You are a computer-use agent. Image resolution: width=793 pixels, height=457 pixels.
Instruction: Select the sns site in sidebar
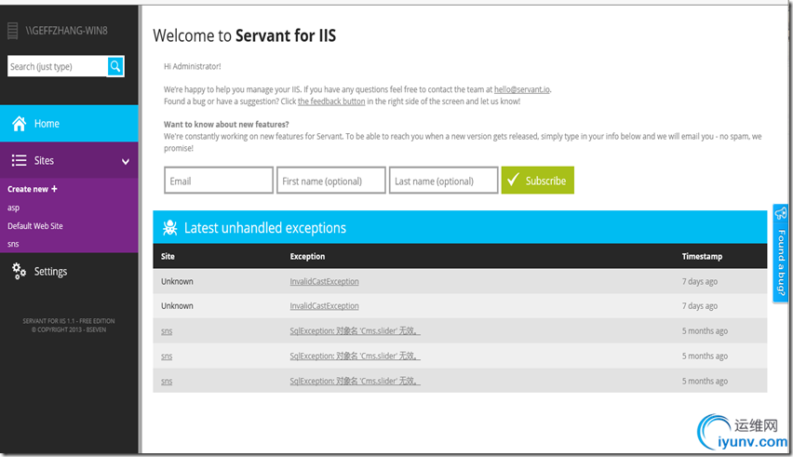pos(13,244)
